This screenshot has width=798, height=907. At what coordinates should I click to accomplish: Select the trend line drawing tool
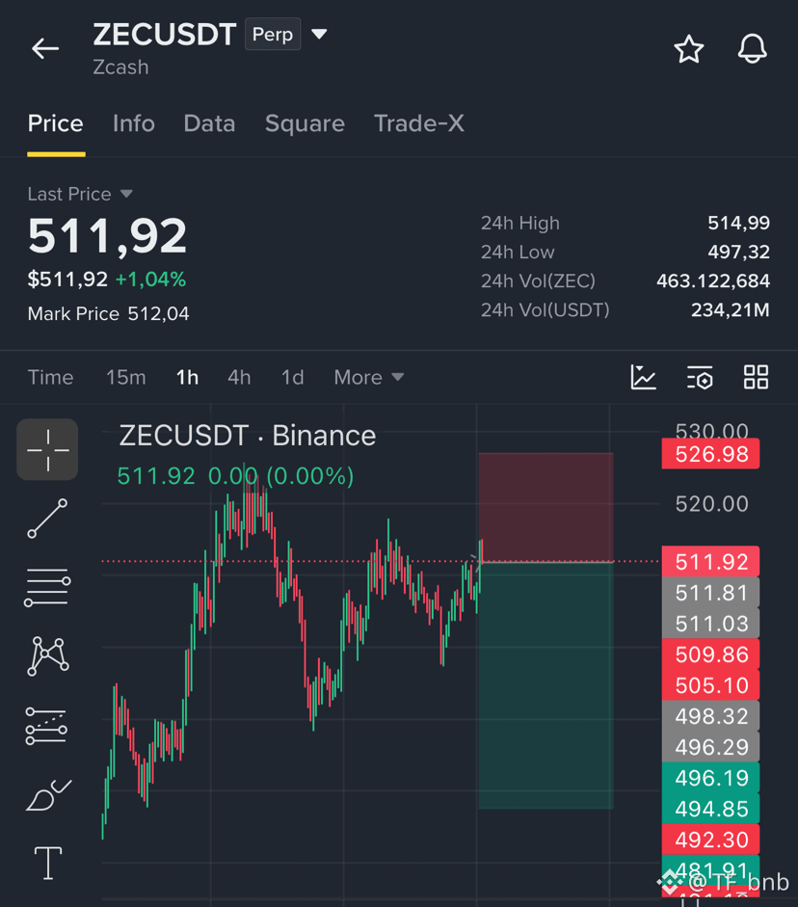point(47,519)
